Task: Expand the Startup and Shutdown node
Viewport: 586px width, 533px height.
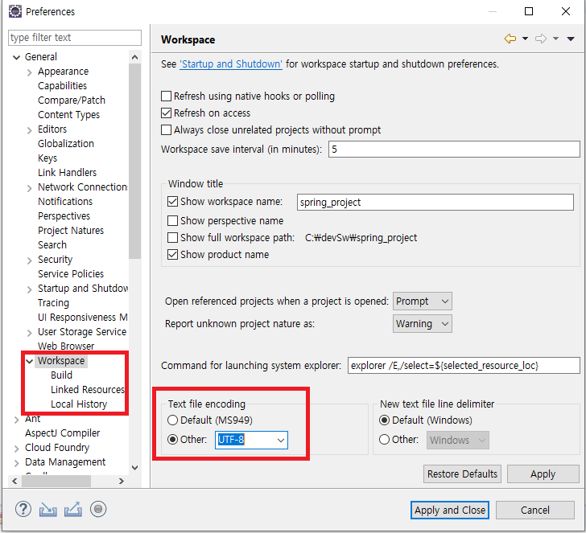Action: [x=30, y=289]
